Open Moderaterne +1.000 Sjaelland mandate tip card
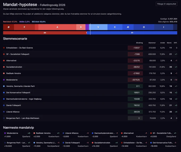The height and width of the screenshot is (152, 181). pos(17,135)
